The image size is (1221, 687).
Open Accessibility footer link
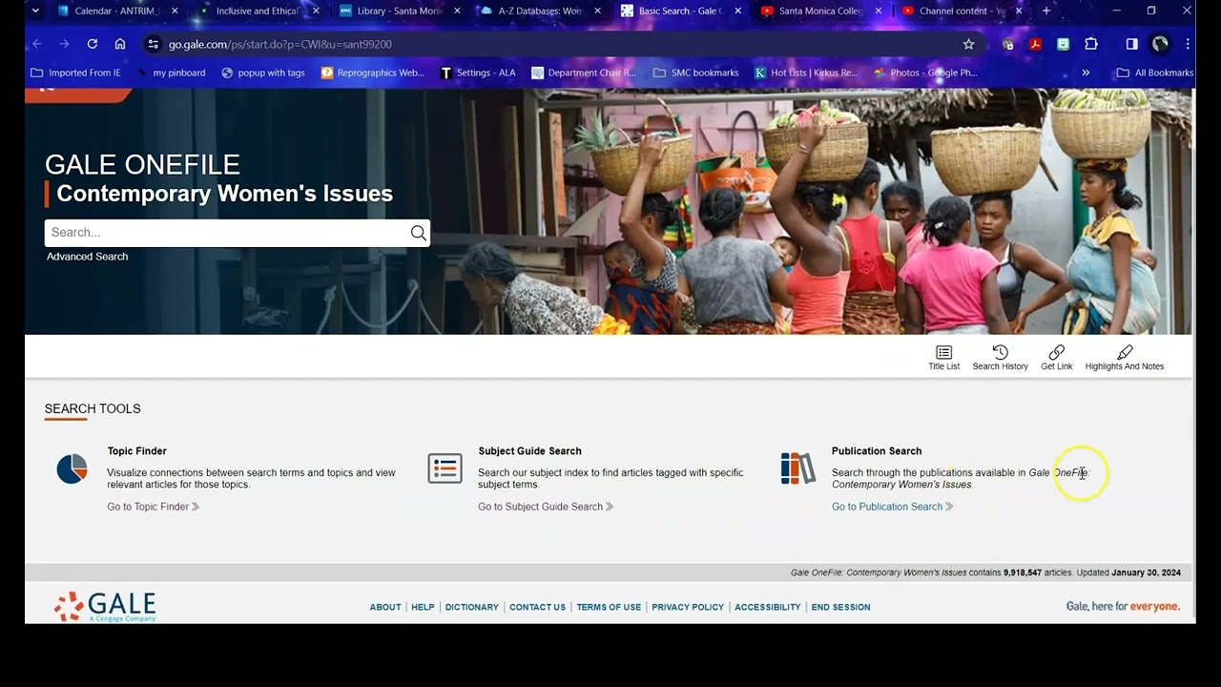[767, 607]
